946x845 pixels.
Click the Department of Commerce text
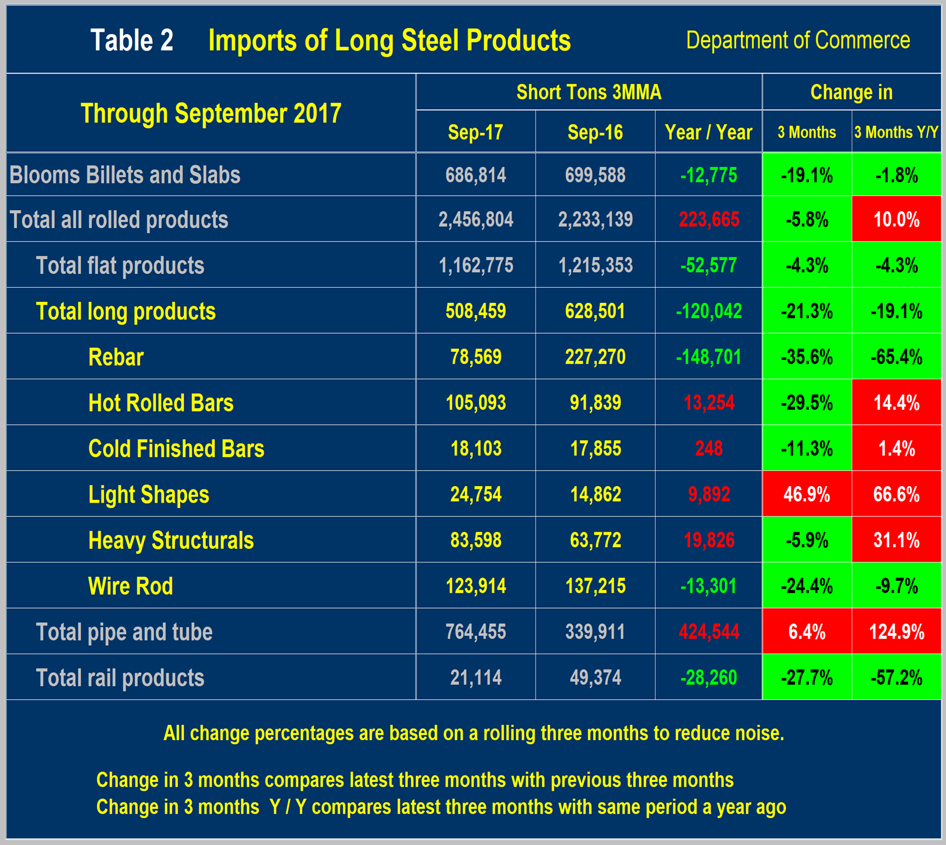pyautogui.click(x=798, y=41)
